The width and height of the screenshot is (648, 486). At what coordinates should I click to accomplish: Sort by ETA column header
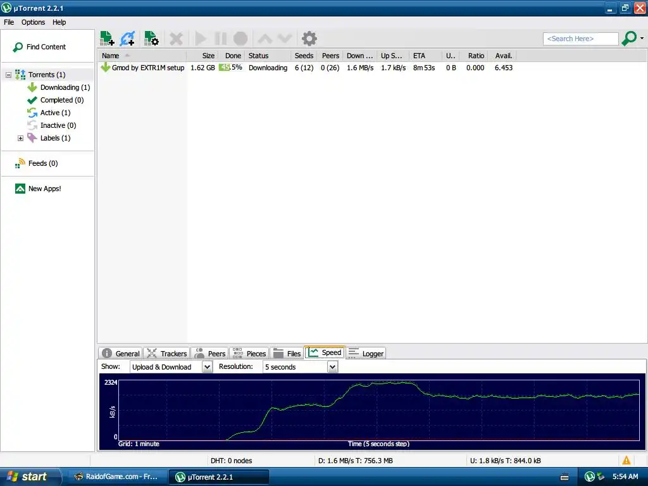[x=425, y=56]
